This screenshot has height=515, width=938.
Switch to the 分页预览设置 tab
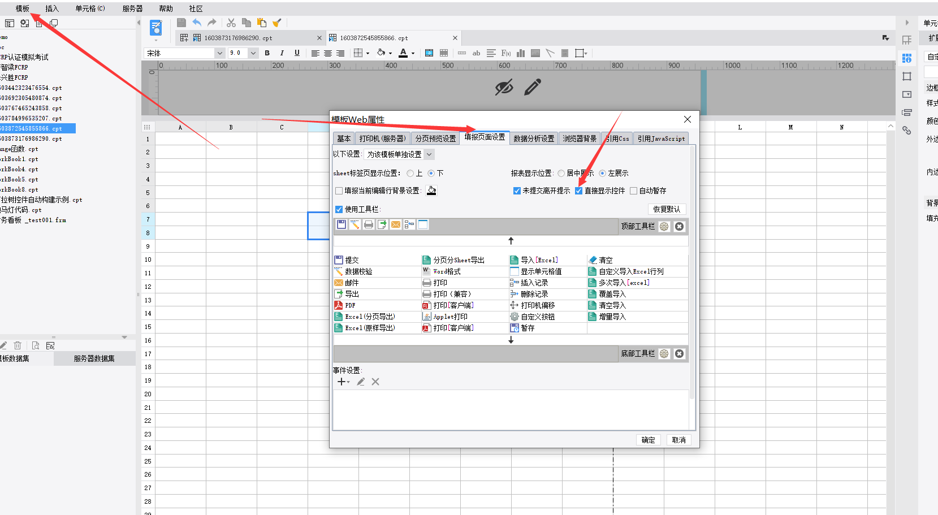coord(435,139)
